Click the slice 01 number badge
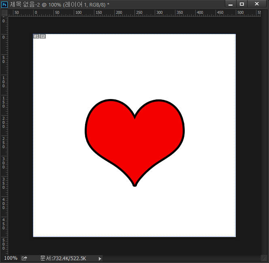The width and height of the screenshot is (269, 263). click(36, 36)
